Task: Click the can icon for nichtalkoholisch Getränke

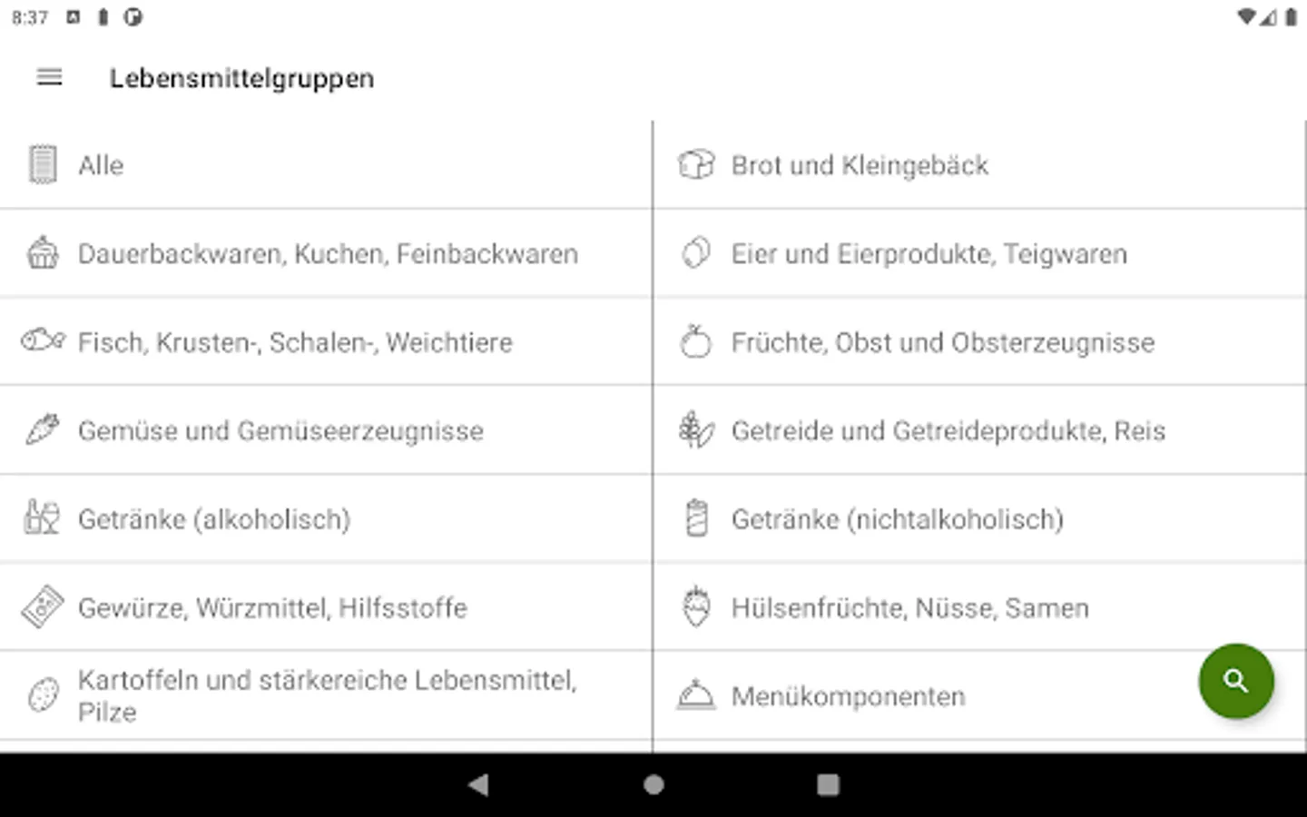Action: [696, 518]
